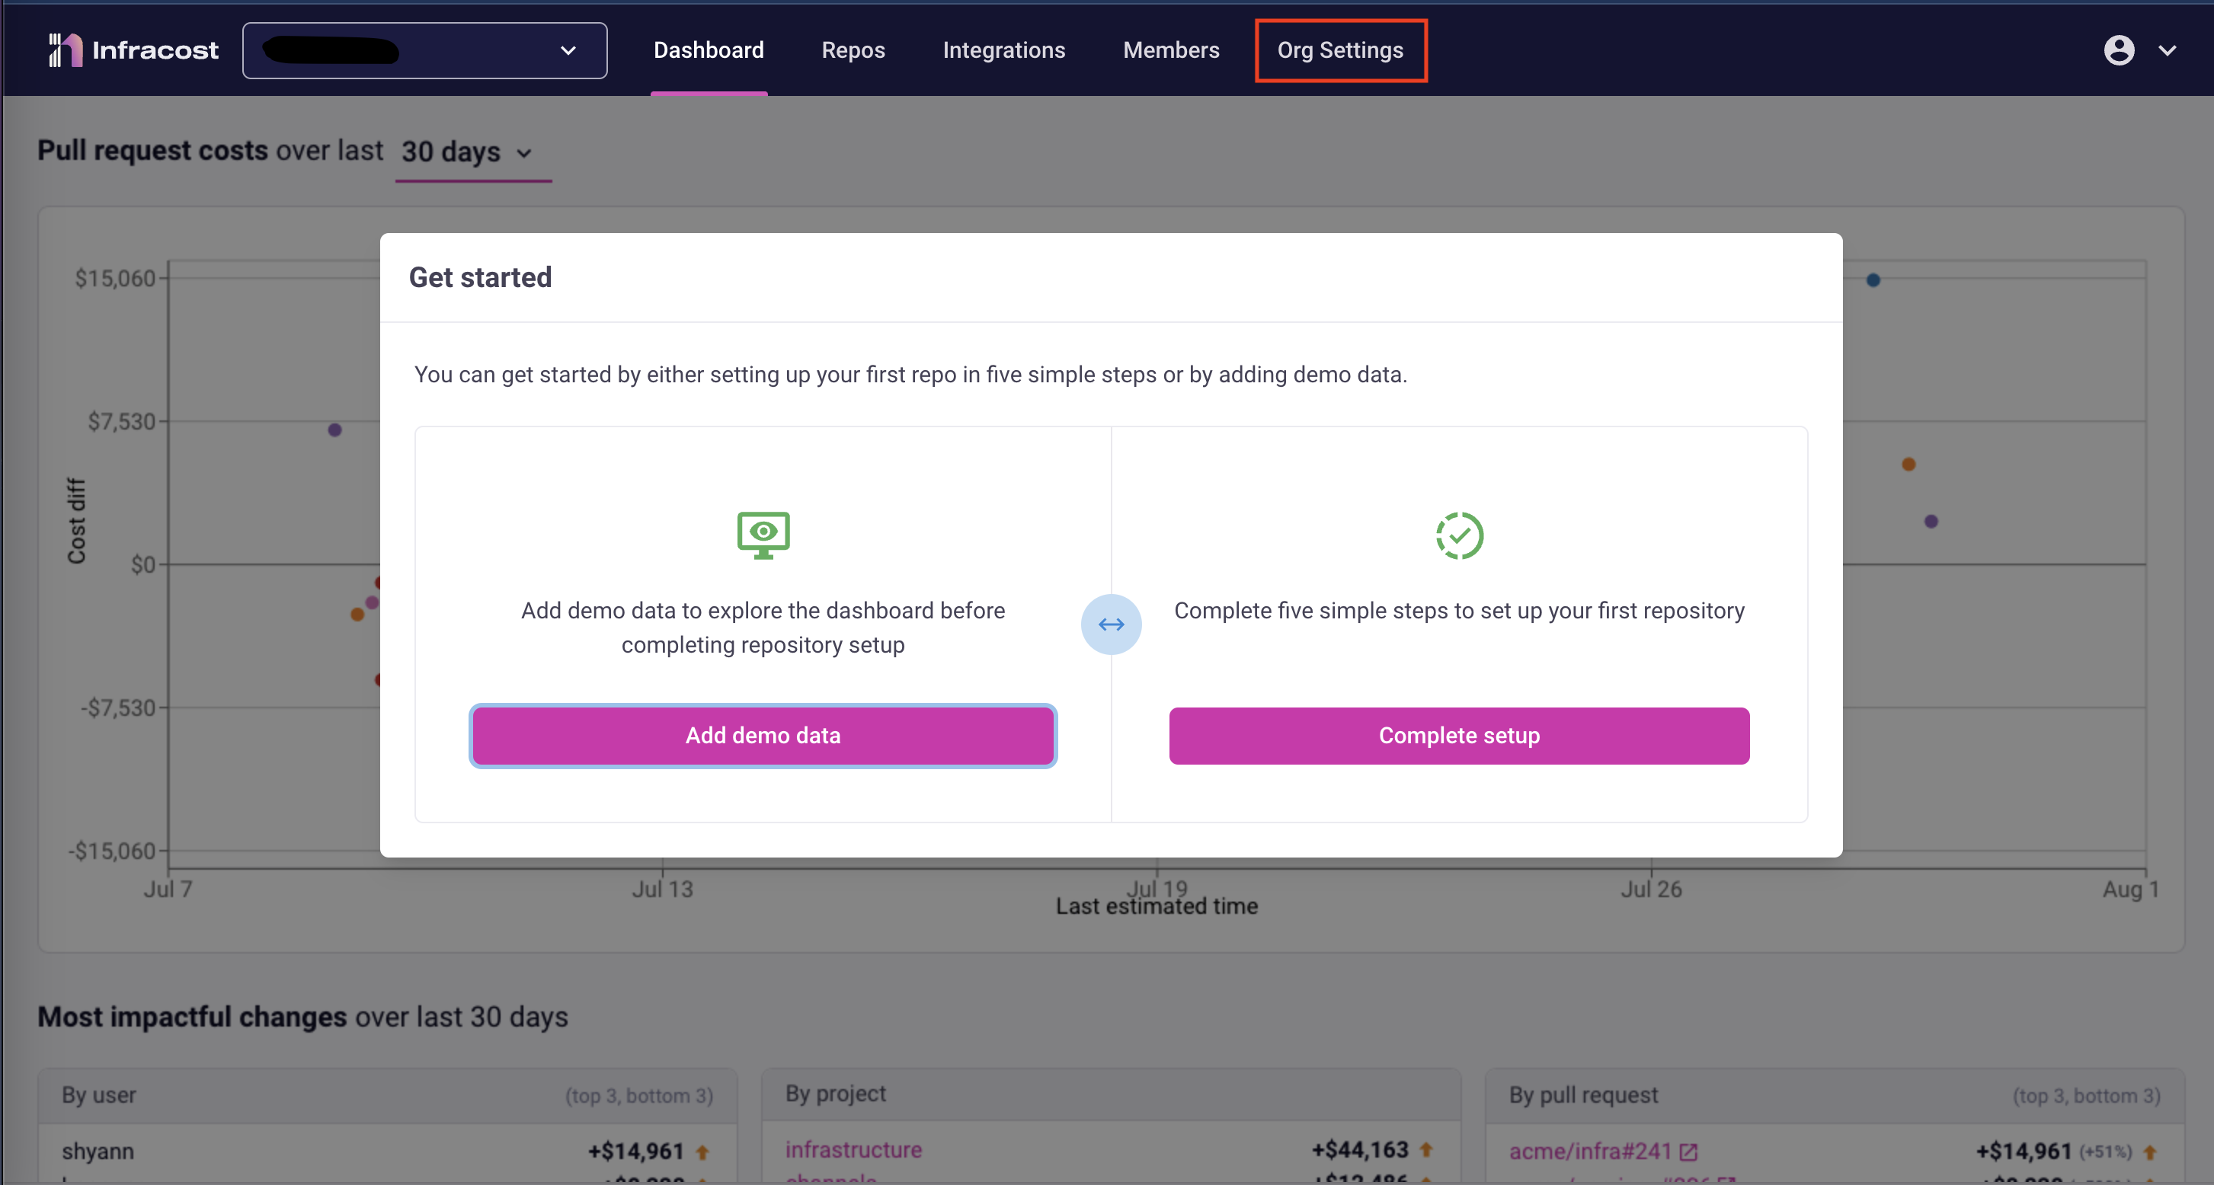Open the Members tab
Image resolution: width=2214 pixels, height=1185 pixels.
1170,51
